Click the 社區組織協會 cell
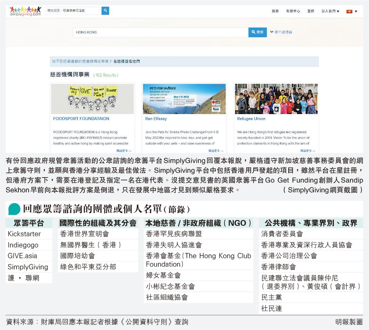This screenshot has width=369, height=330. click(199, 297)
